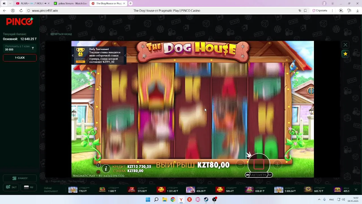The image size is (362, 204).
Task: Click the www.pinco497.win address field
Action: pyautogui.click(x=45, y=10)
